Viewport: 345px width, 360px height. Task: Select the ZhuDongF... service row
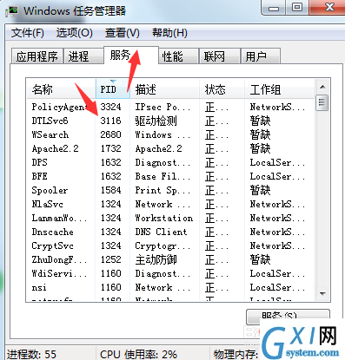coord(169,259)
